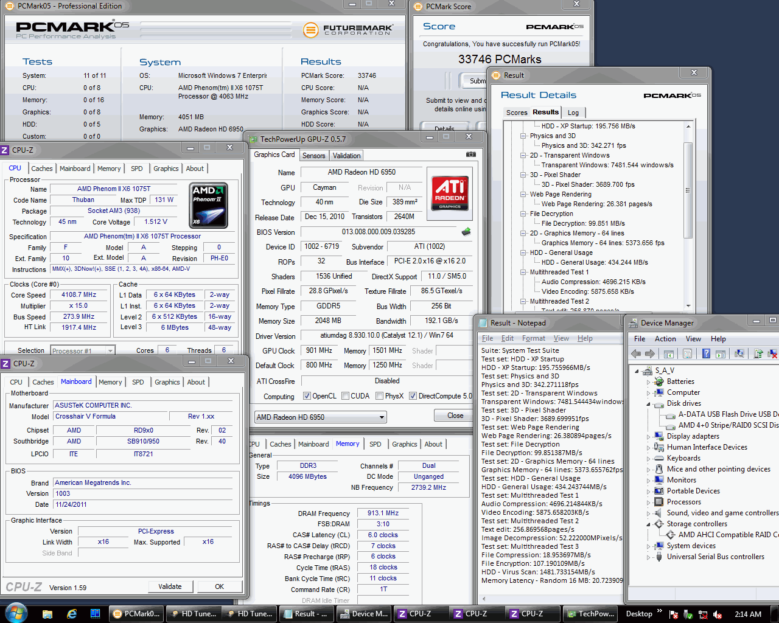The width and height of the screenshot is (779, 623).
Task: Open Windows Explorer from taskbar
Action: pos(47,614)
